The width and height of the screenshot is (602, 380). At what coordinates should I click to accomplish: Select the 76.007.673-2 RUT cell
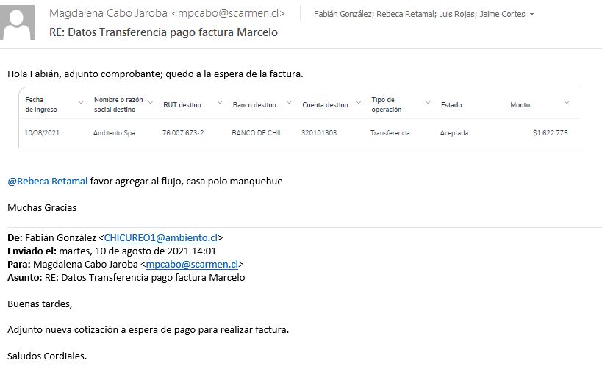(183, 133)
